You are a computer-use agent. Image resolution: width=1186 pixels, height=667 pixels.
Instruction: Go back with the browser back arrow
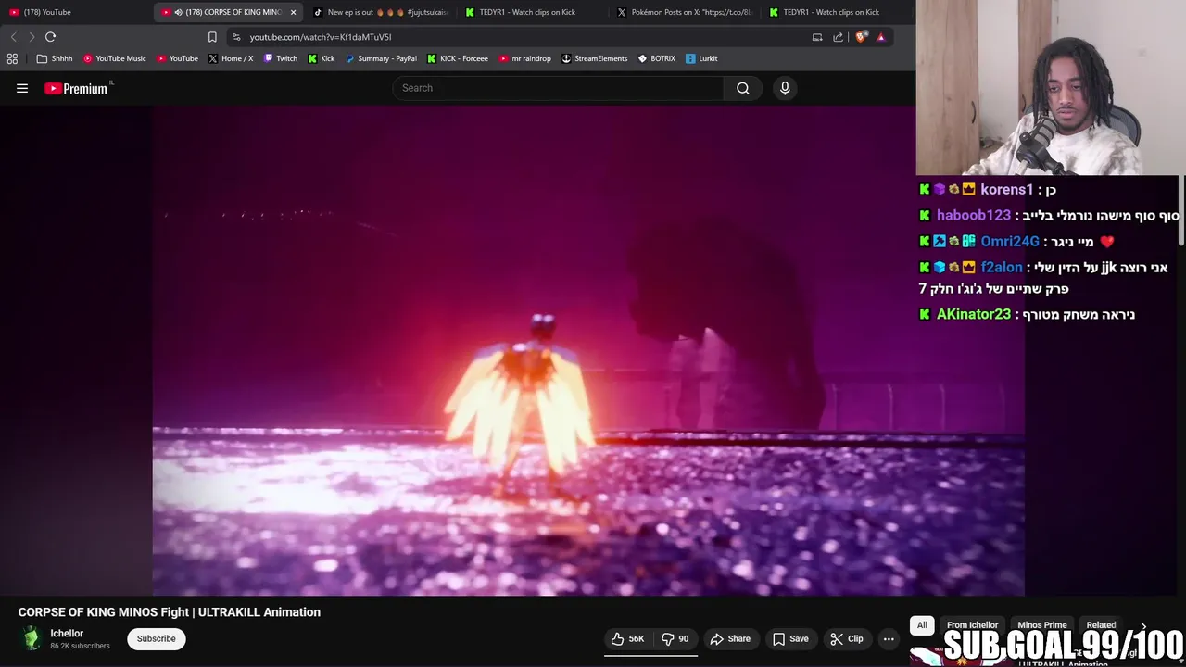click(x=13, y=37)
